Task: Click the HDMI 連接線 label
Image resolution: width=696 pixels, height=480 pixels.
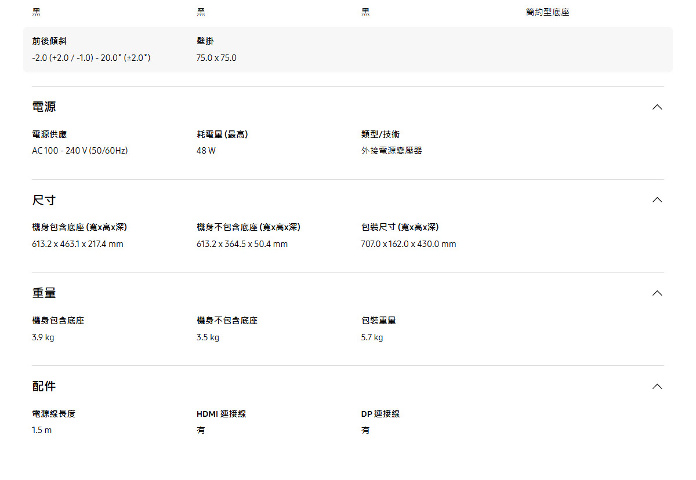Action: click(222, 414)
